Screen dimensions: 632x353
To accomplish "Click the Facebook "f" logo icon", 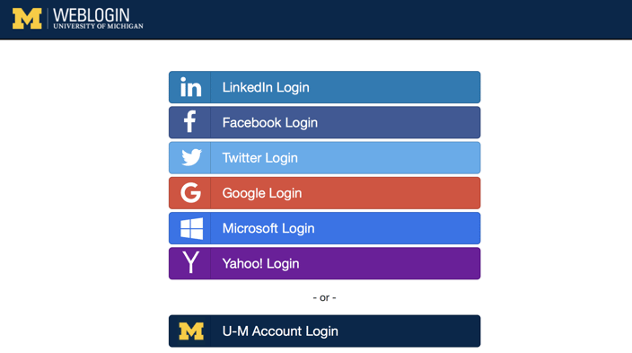I will click(x=189, y=121).
